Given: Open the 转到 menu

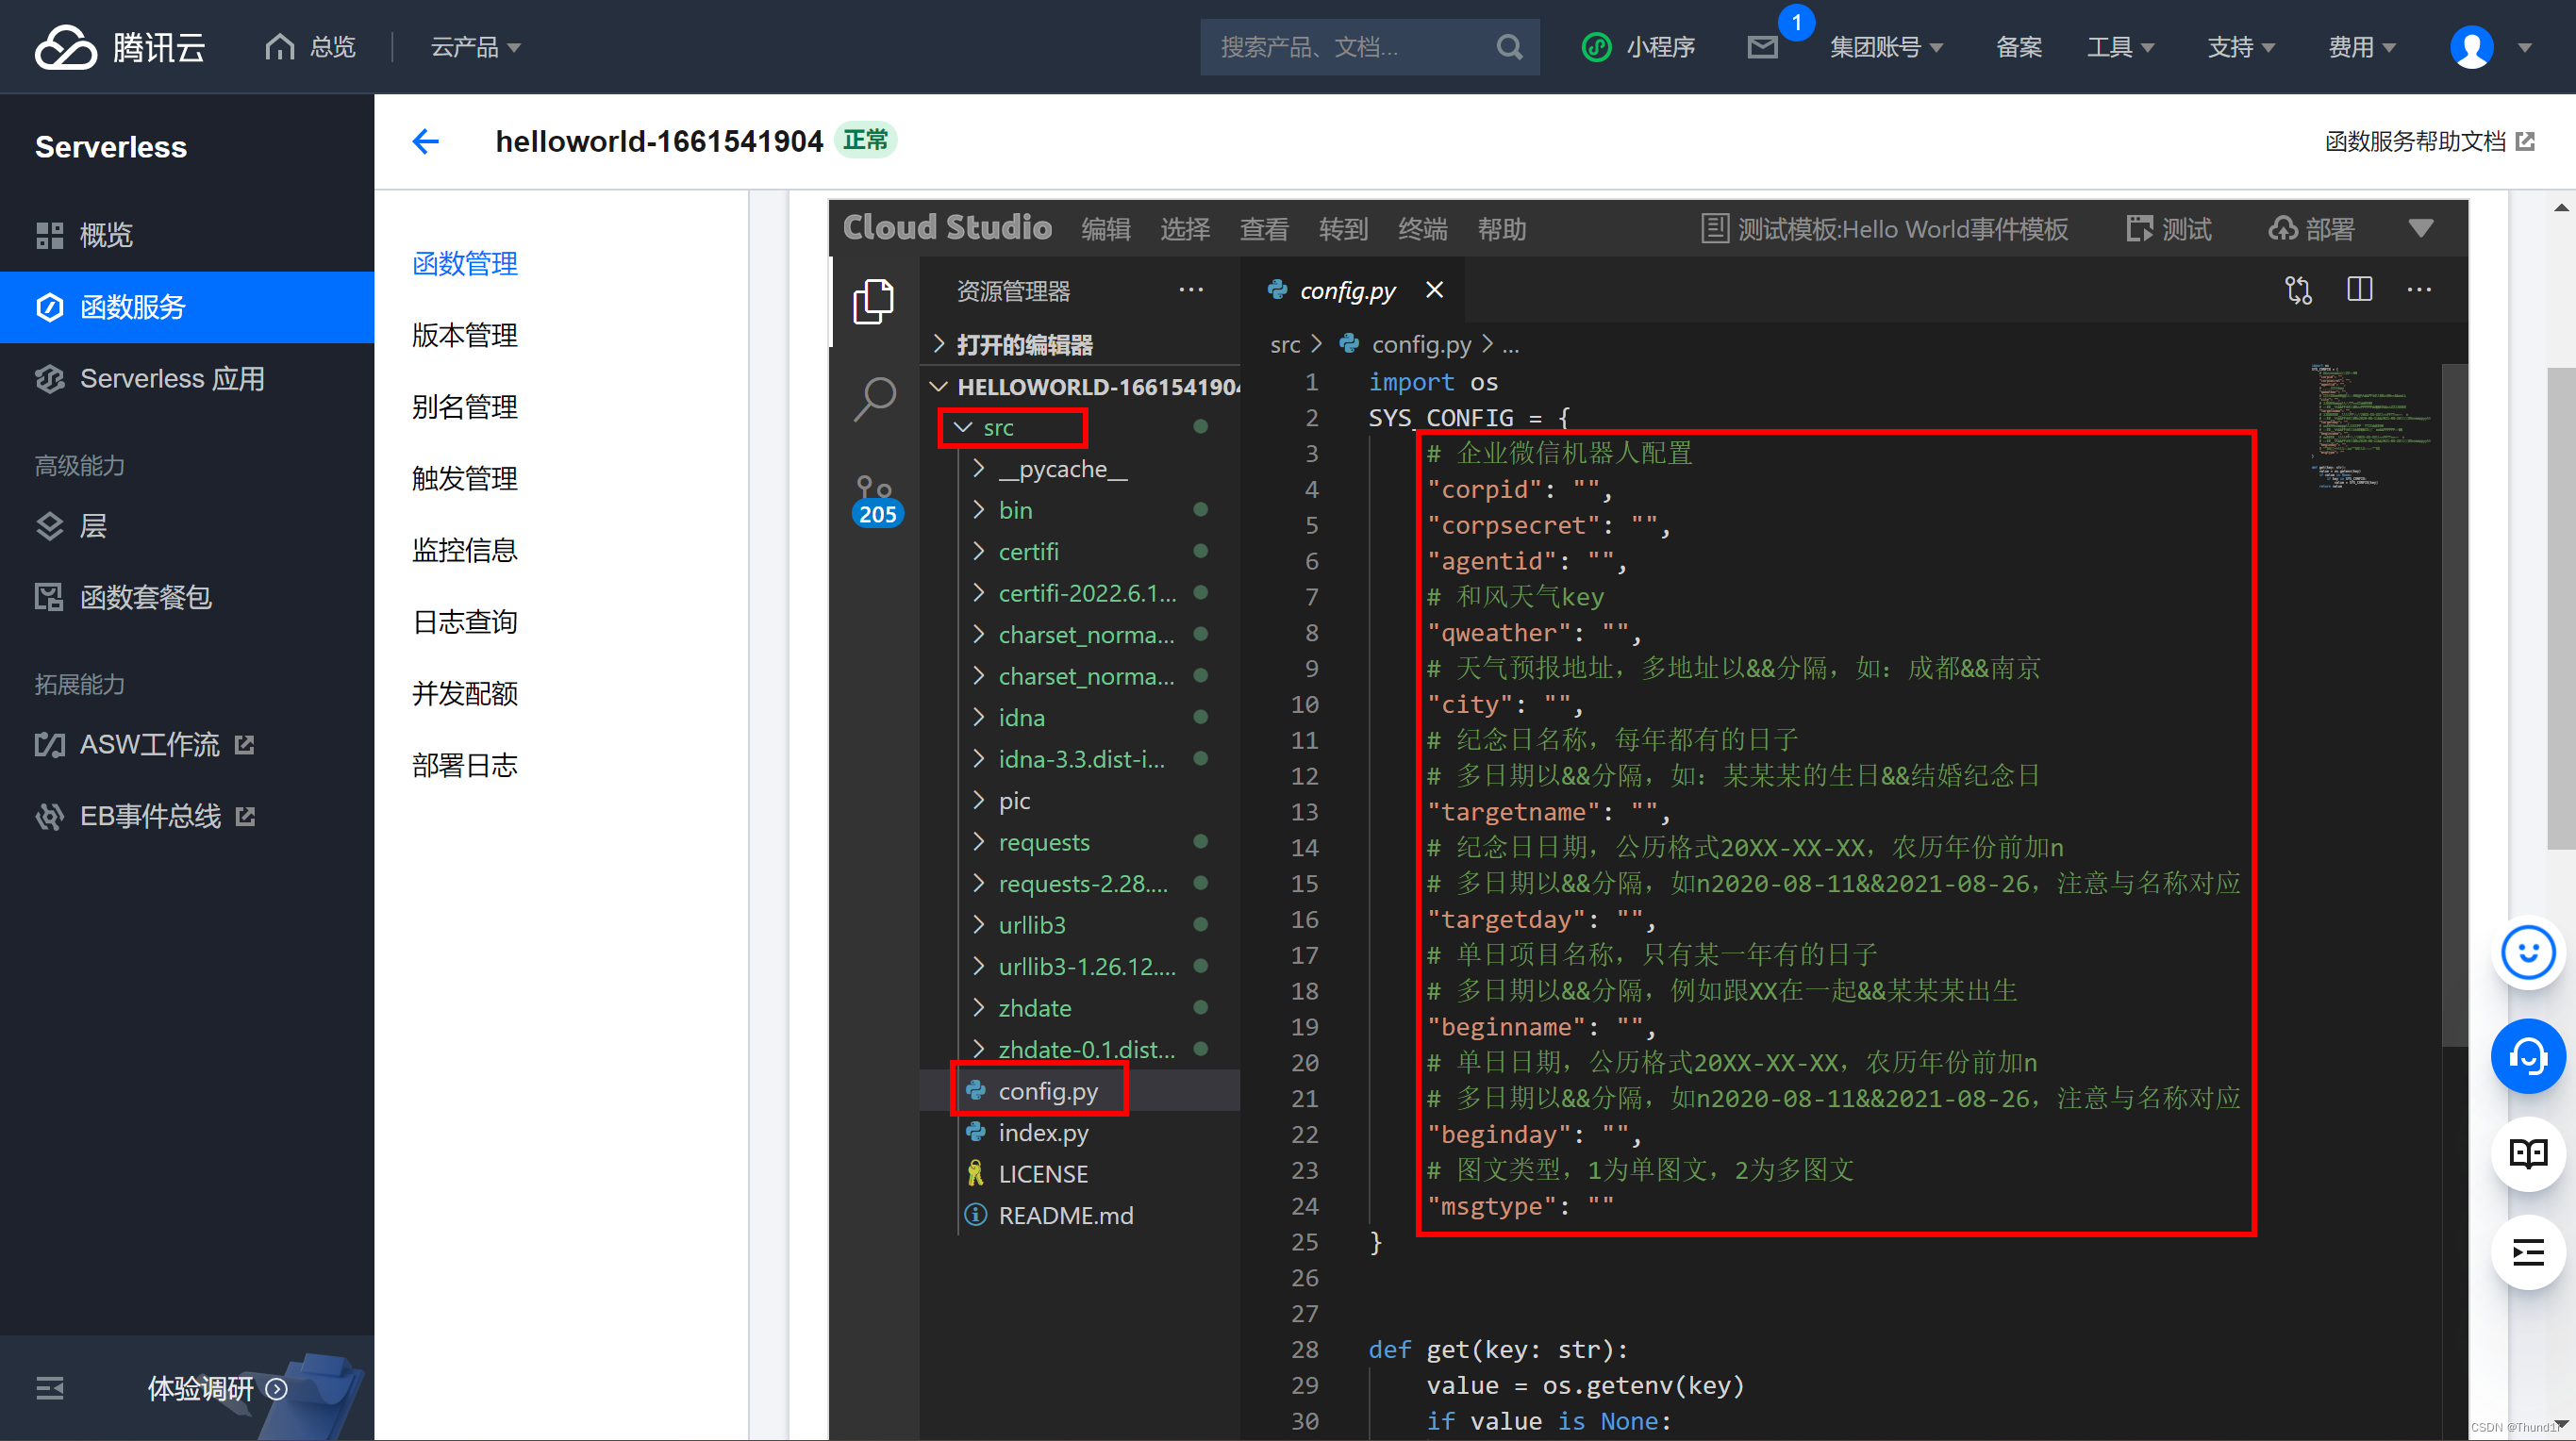Looking at the screenshot, I should coord(1343,229).
